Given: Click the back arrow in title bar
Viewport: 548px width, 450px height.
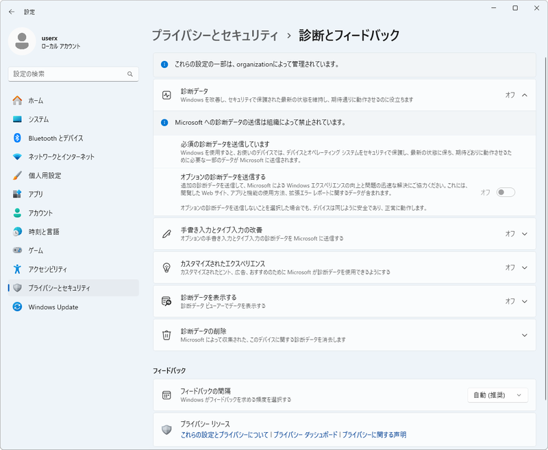Looking at the screenshot, I should 12,12.
